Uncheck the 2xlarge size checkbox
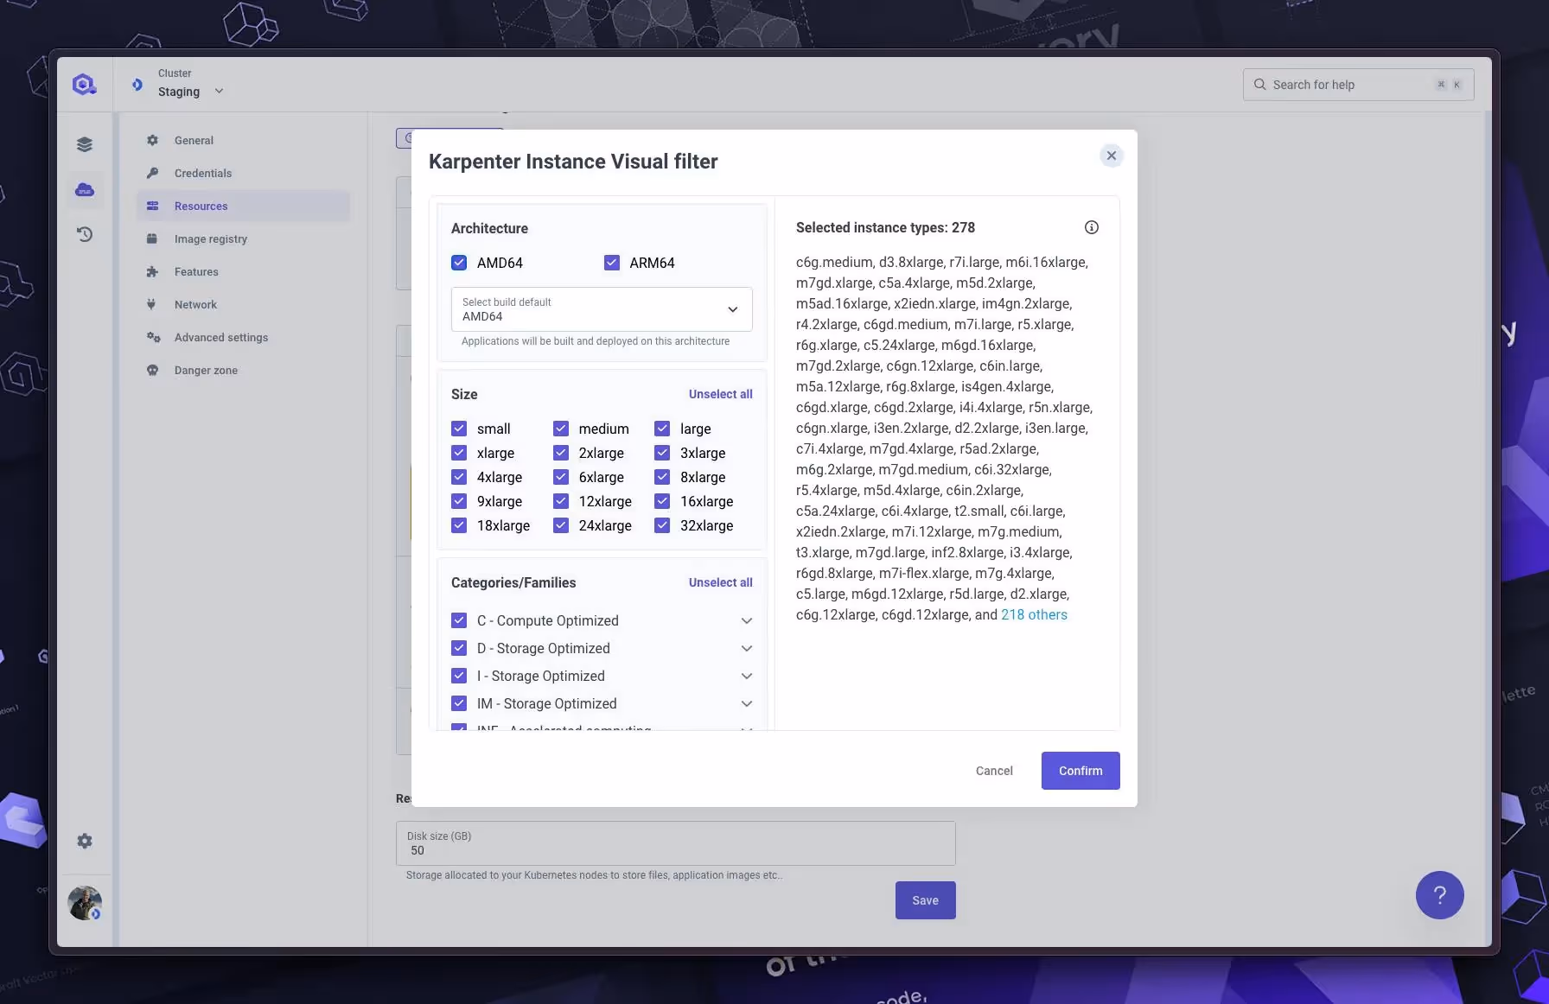This screenshot has width=1549, height=1004. click(561, 453)
